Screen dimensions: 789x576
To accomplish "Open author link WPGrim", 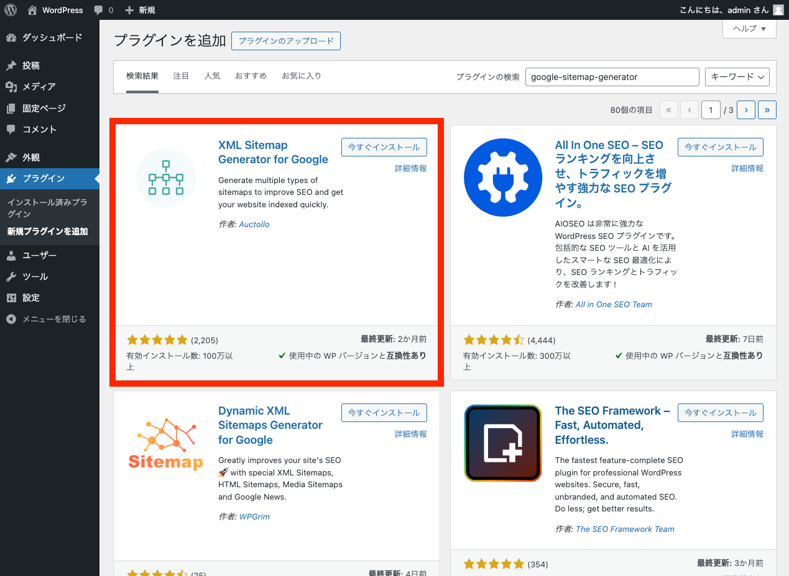I will coord(254,516).
